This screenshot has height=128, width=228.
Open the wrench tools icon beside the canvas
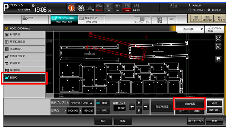[218, 59]
